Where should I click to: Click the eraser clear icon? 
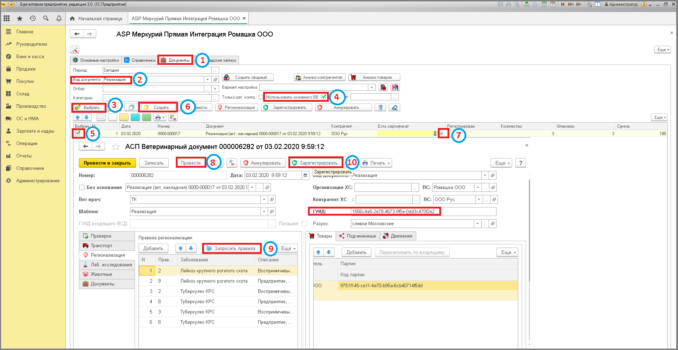point(395,107)
